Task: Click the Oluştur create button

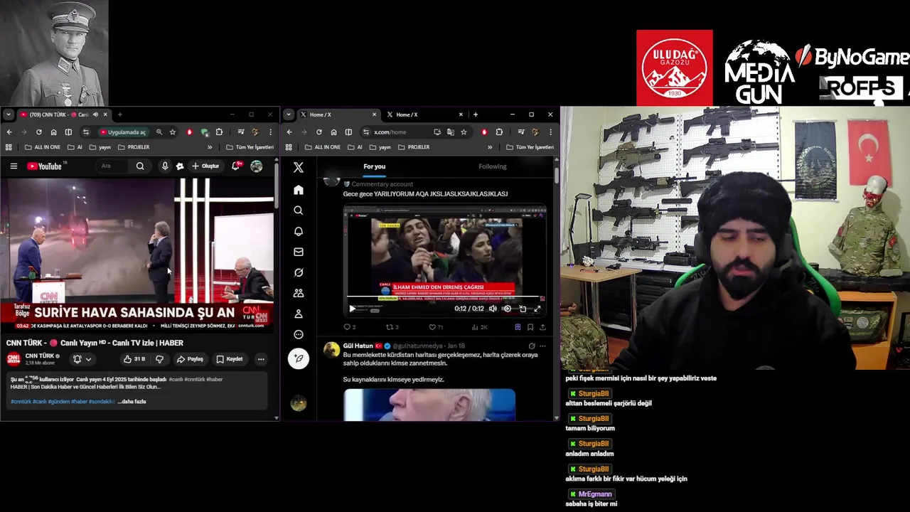Action: (205, 166)
